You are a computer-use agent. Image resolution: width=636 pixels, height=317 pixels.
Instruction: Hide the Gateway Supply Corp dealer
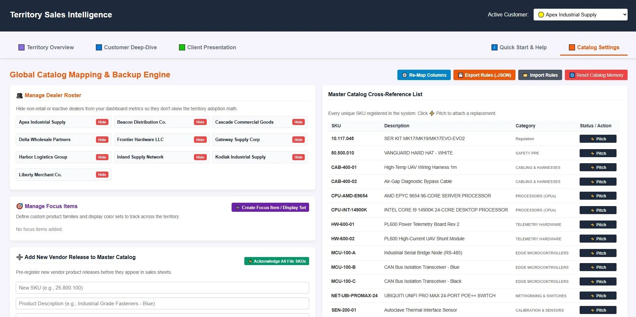pyautogui.click(x=298, y=139)
